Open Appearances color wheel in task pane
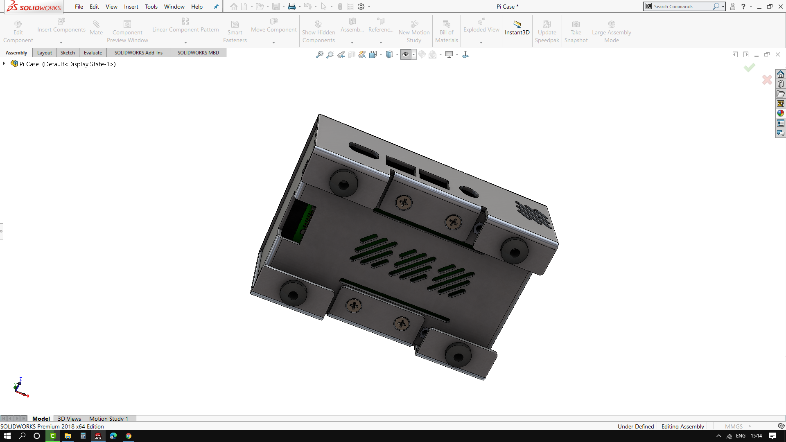Screen dimensions: 786x442 pyautogui.click(x=781, y=113)
